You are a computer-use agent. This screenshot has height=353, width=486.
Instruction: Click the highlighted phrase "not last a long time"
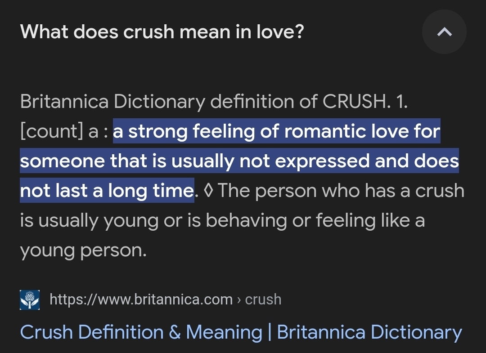[107, 191]
